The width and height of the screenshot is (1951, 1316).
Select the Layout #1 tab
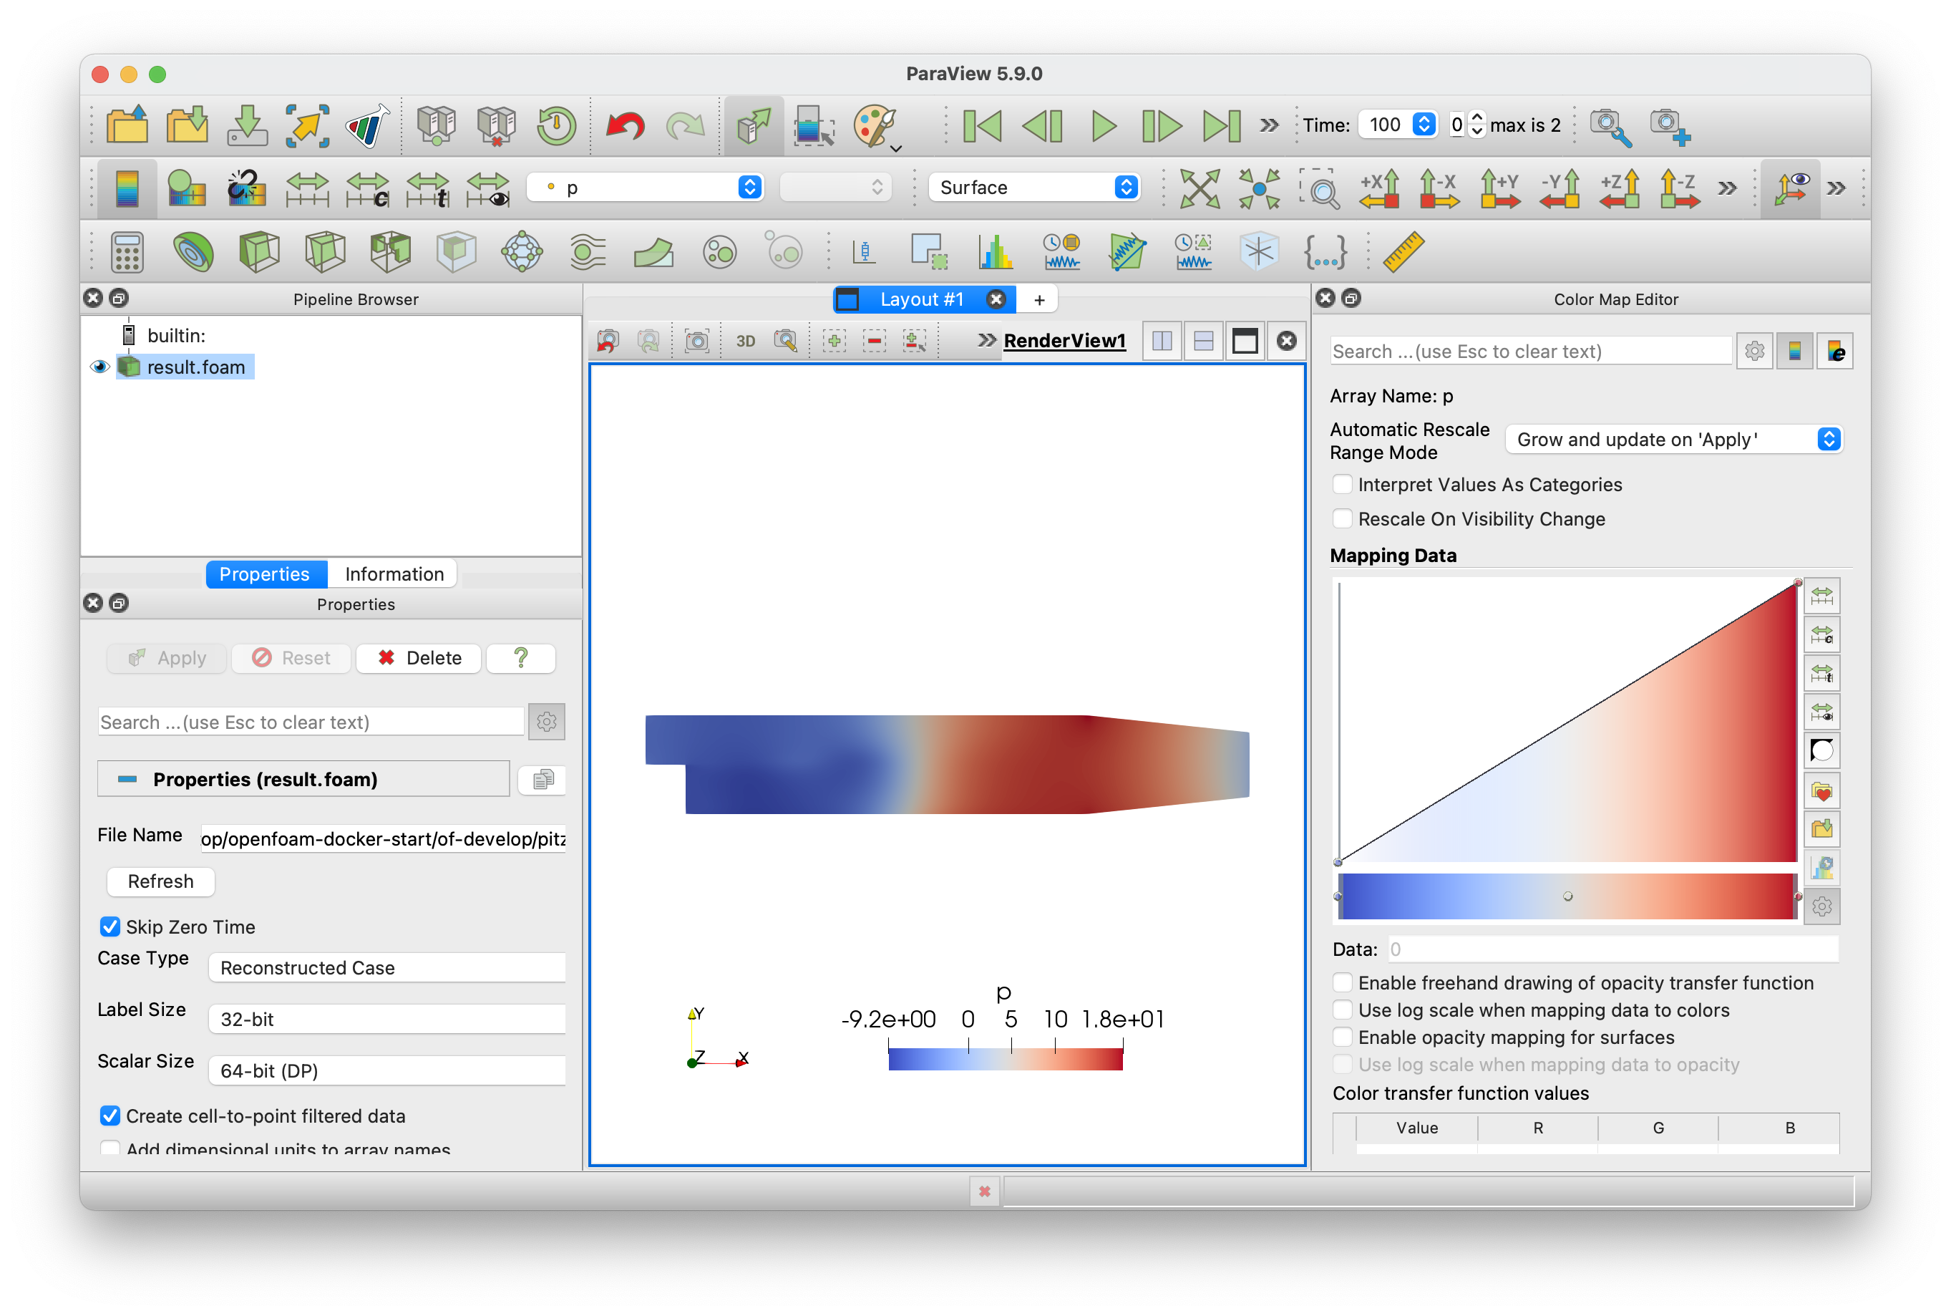[x=920, y=299]
